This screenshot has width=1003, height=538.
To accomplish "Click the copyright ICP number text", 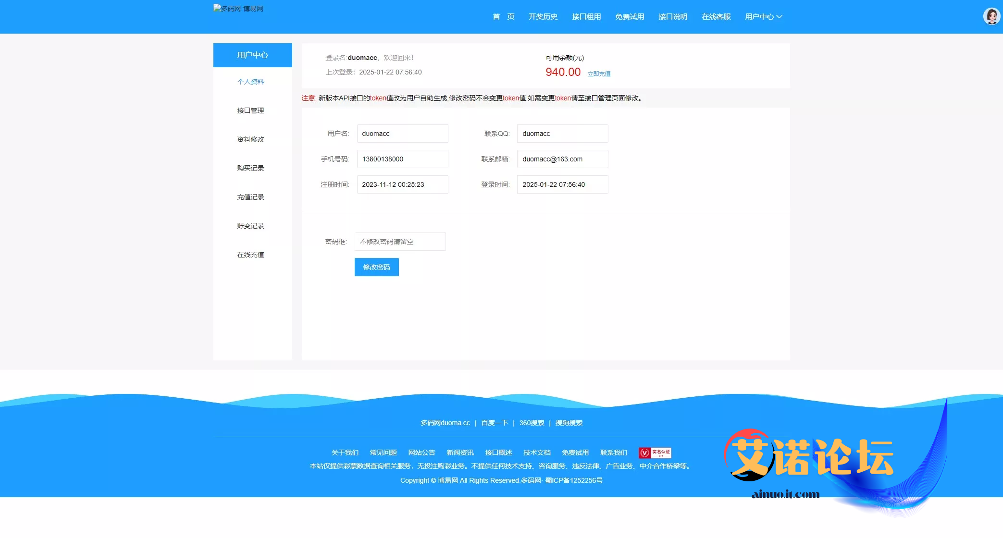I will tap(574, 480).
